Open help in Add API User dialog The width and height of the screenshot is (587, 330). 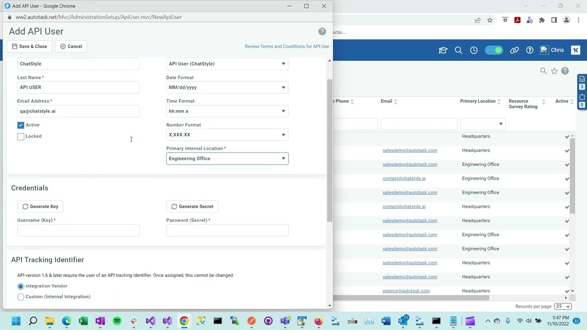tap(322, 32)
